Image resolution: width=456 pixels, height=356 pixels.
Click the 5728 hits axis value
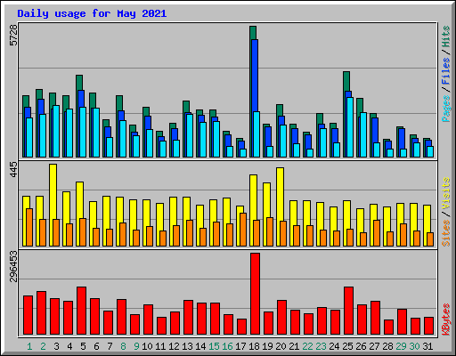point(13,36)
